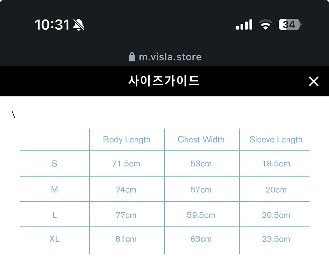This screenshot has width=329, height=264.
Task: Tap the Wi-Fi status icon
Action: (x=265, y=25)
